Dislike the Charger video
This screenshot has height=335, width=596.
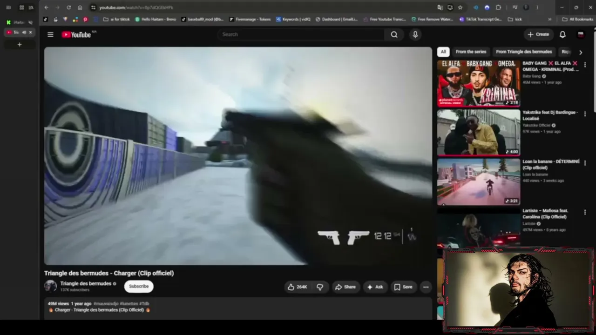(320, 287)
